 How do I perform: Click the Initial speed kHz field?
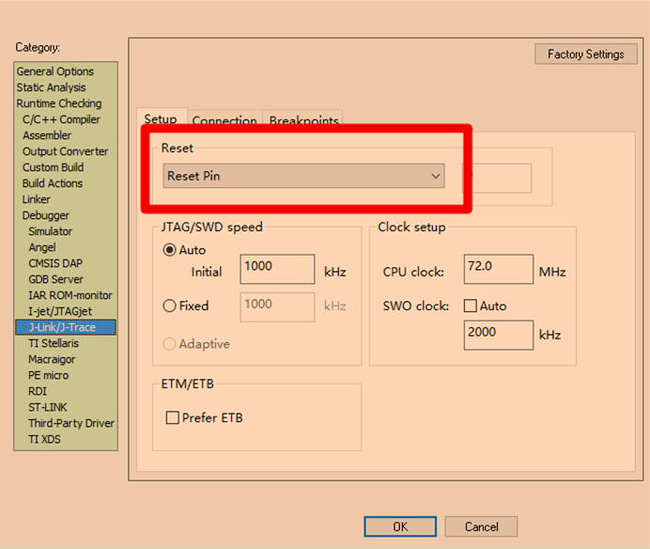(277, 269)
